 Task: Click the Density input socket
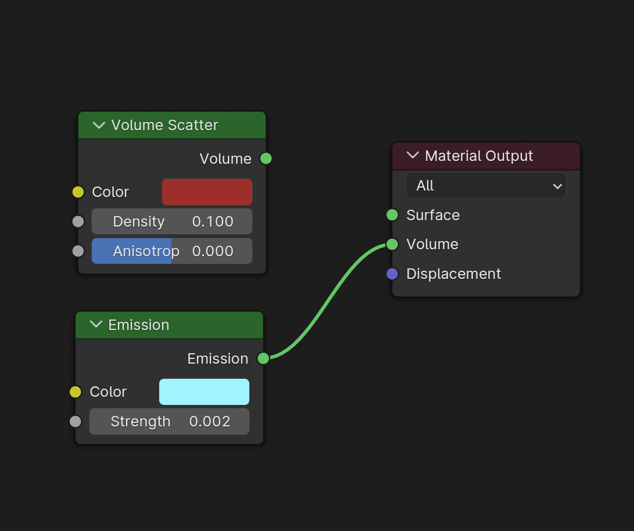coord(78,221)
